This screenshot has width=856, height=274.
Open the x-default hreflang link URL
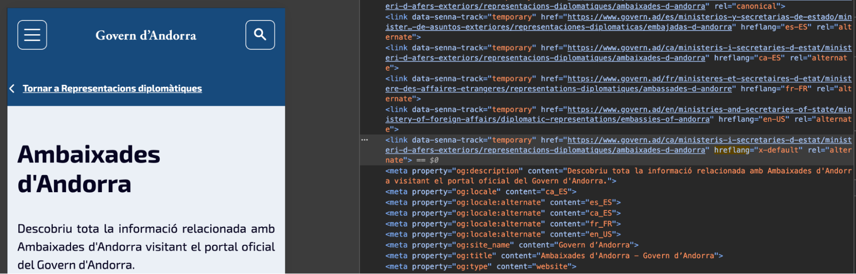[x=618, y=145]
